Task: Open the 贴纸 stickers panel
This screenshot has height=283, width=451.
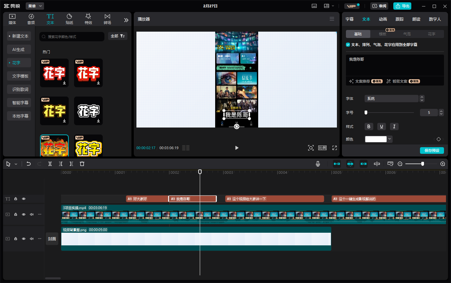Action: 69,19
